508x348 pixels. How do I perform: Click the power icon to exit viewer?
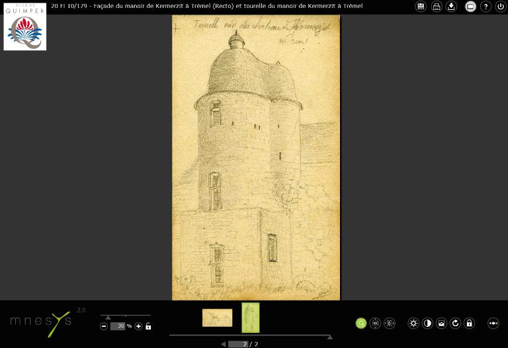tap(501, 7)
